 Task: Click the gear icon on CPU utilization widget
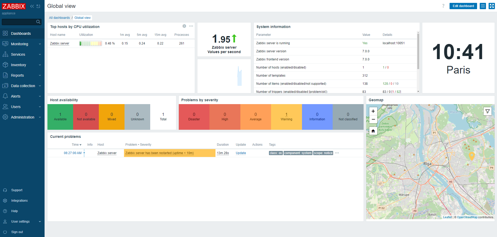click(184, 26)
